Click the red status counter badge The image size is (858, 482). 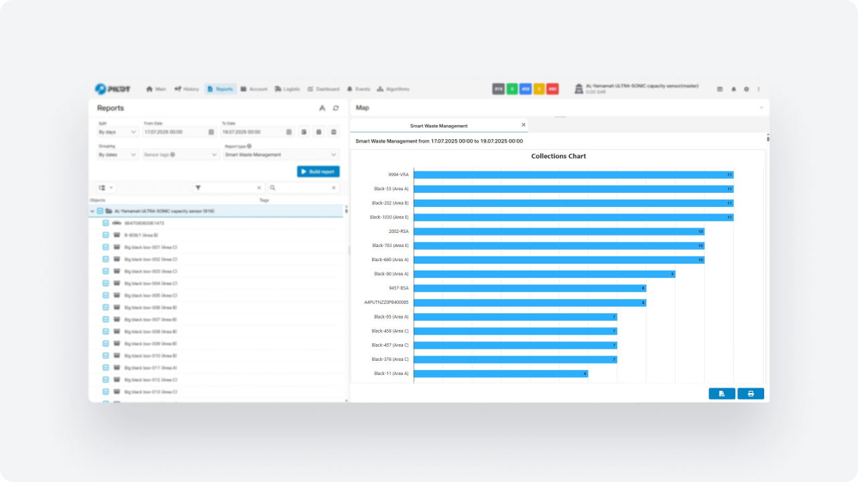pyautogui.click(x=552, y=89)
